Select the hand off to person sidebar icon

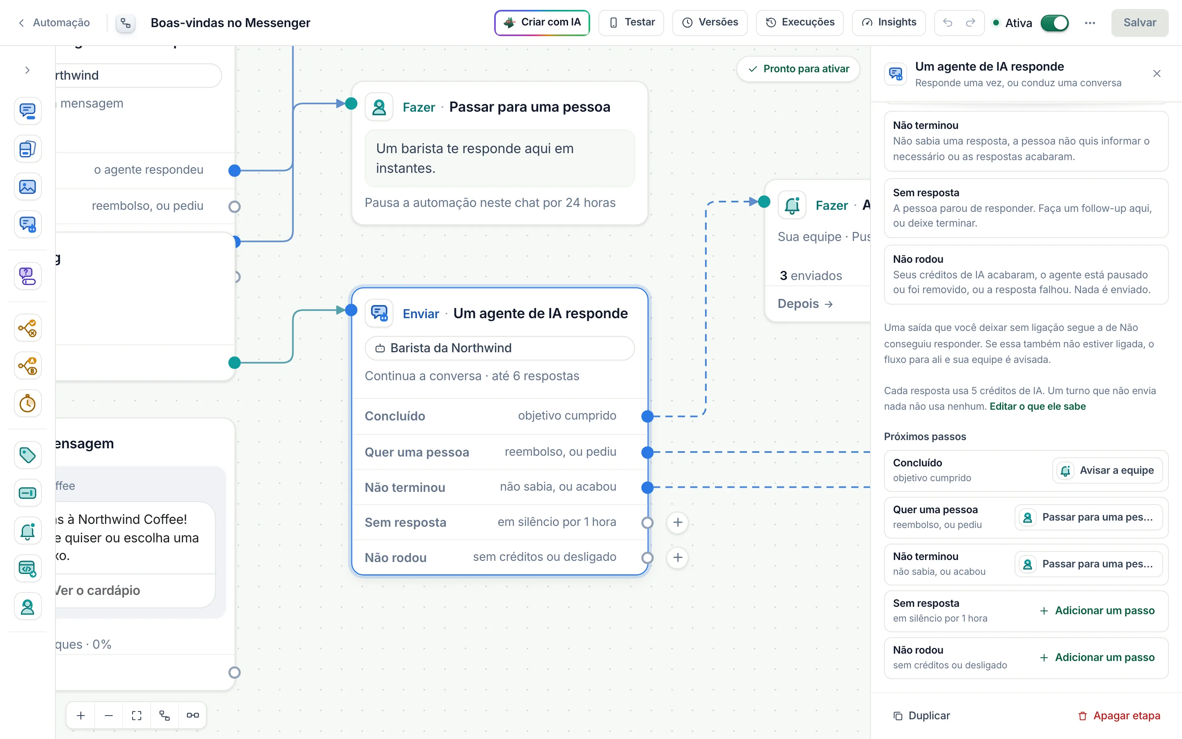tap(27, 606)
